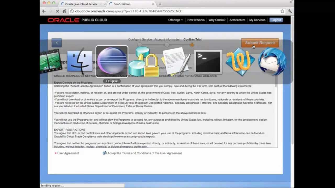Select the Terminal icon in app switcher

(x=208, y=62)
